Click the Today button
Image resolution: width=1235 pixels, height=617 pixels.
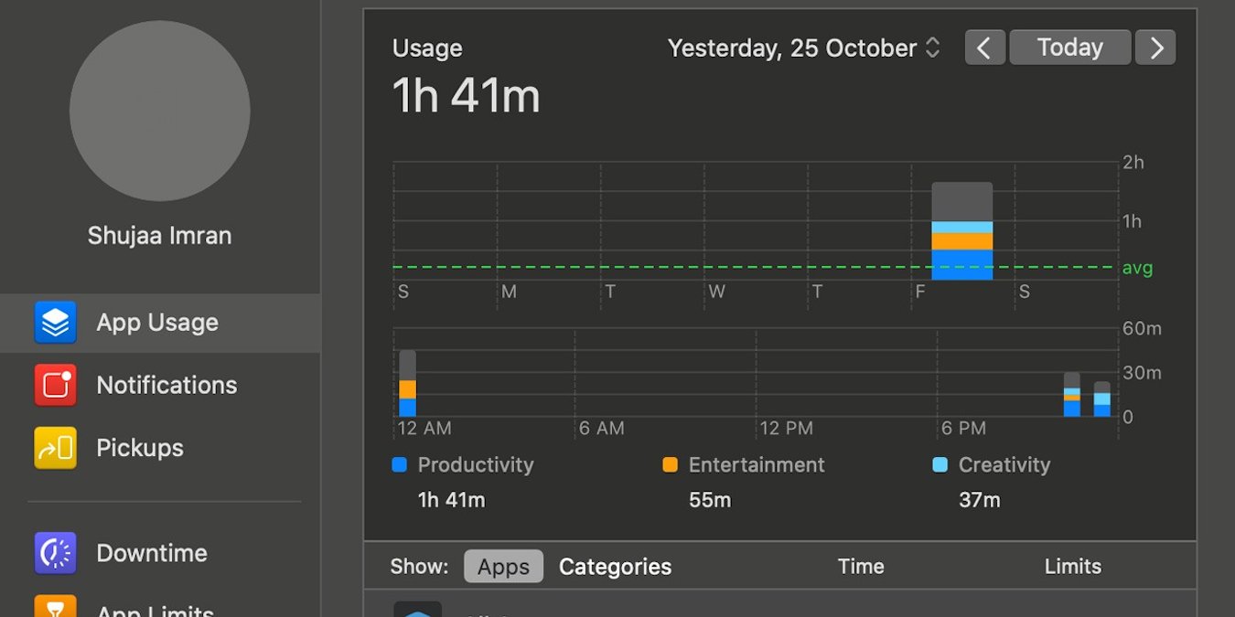coord(1069,47)
